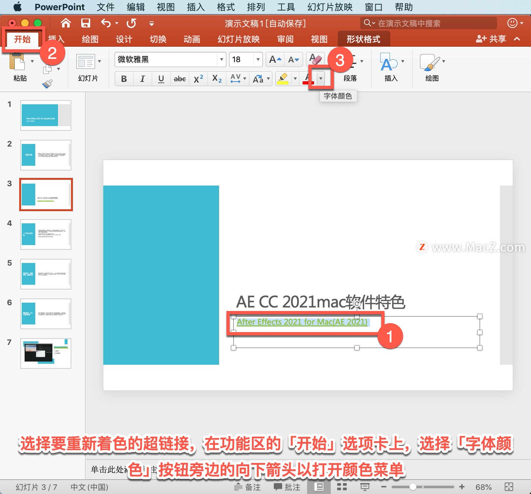The width and height of the screenshot is (531, 494).
Task: Toggle Bold formatting
Action: [x=124, y=79]
